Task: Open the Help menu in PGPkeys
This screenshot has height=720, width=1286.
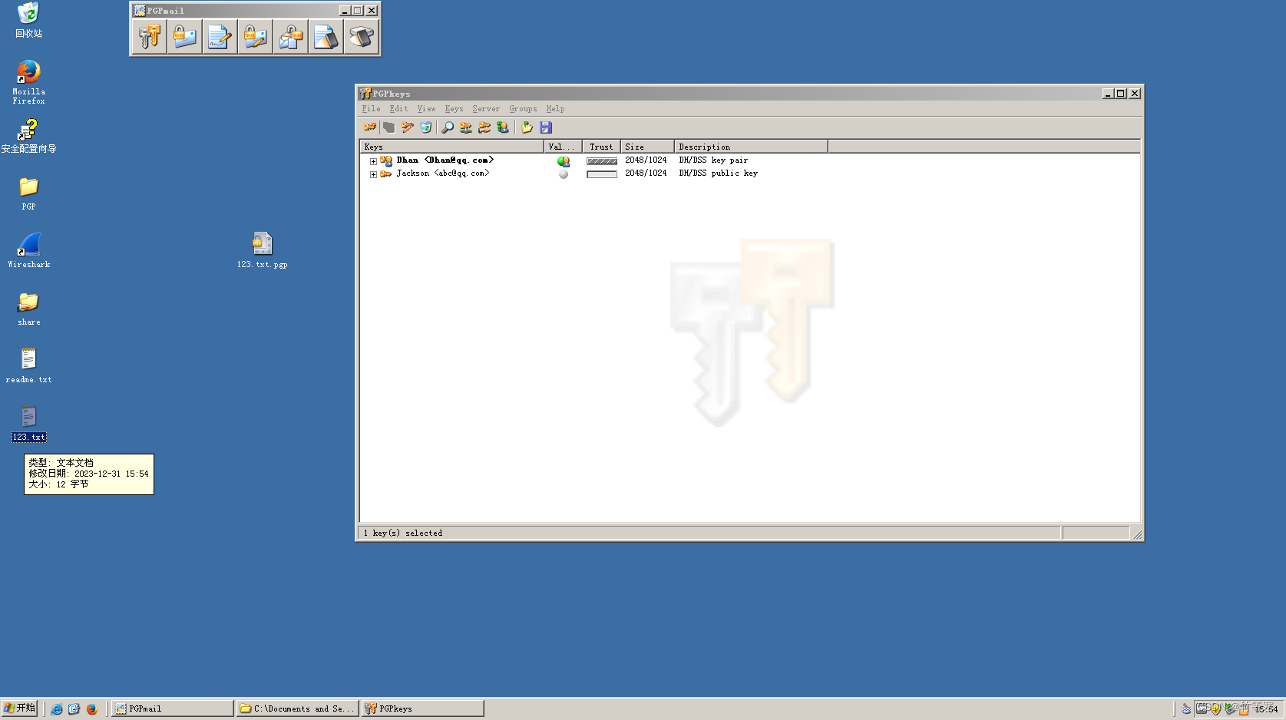Action: tap(555, 109)
